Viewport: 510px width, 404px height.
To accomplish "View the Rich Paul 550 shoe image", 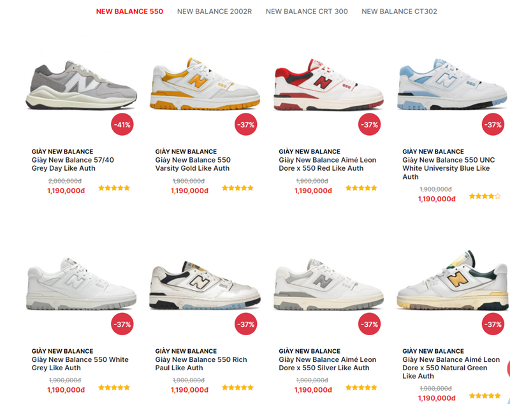I will [205, 285].
